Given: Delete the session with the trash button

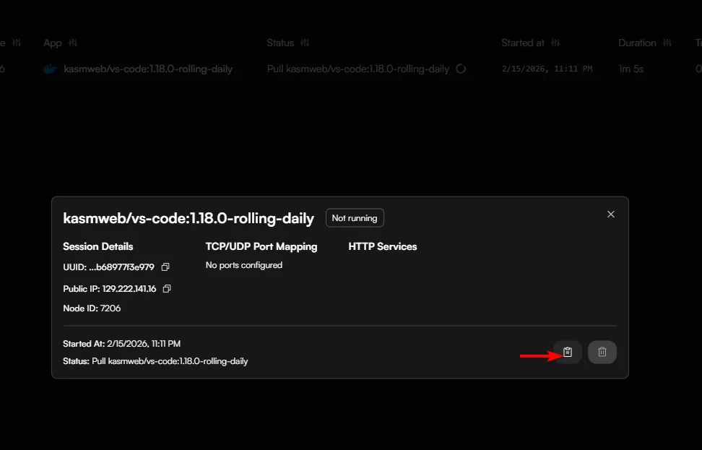Looking at the screenshot, I should (602, 352).
